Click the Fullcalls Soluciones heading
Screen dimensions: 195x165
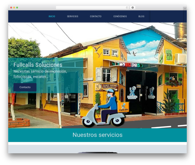tap(38, 65)
